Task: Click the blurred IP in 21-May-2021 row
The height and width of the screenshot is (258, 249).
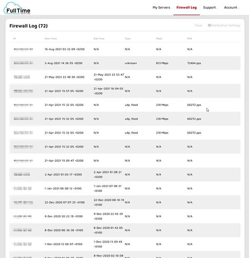Action: [x=22, y=77]
